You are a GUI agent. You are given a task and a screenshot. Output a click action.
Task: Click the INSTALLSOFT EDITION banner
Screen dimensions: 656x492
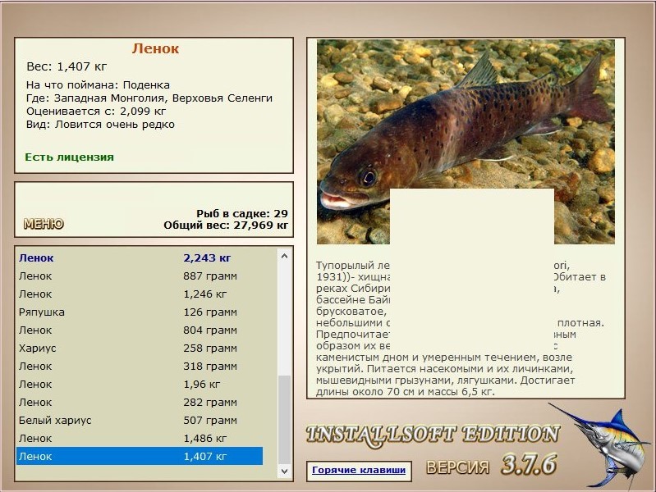(432, 435)
